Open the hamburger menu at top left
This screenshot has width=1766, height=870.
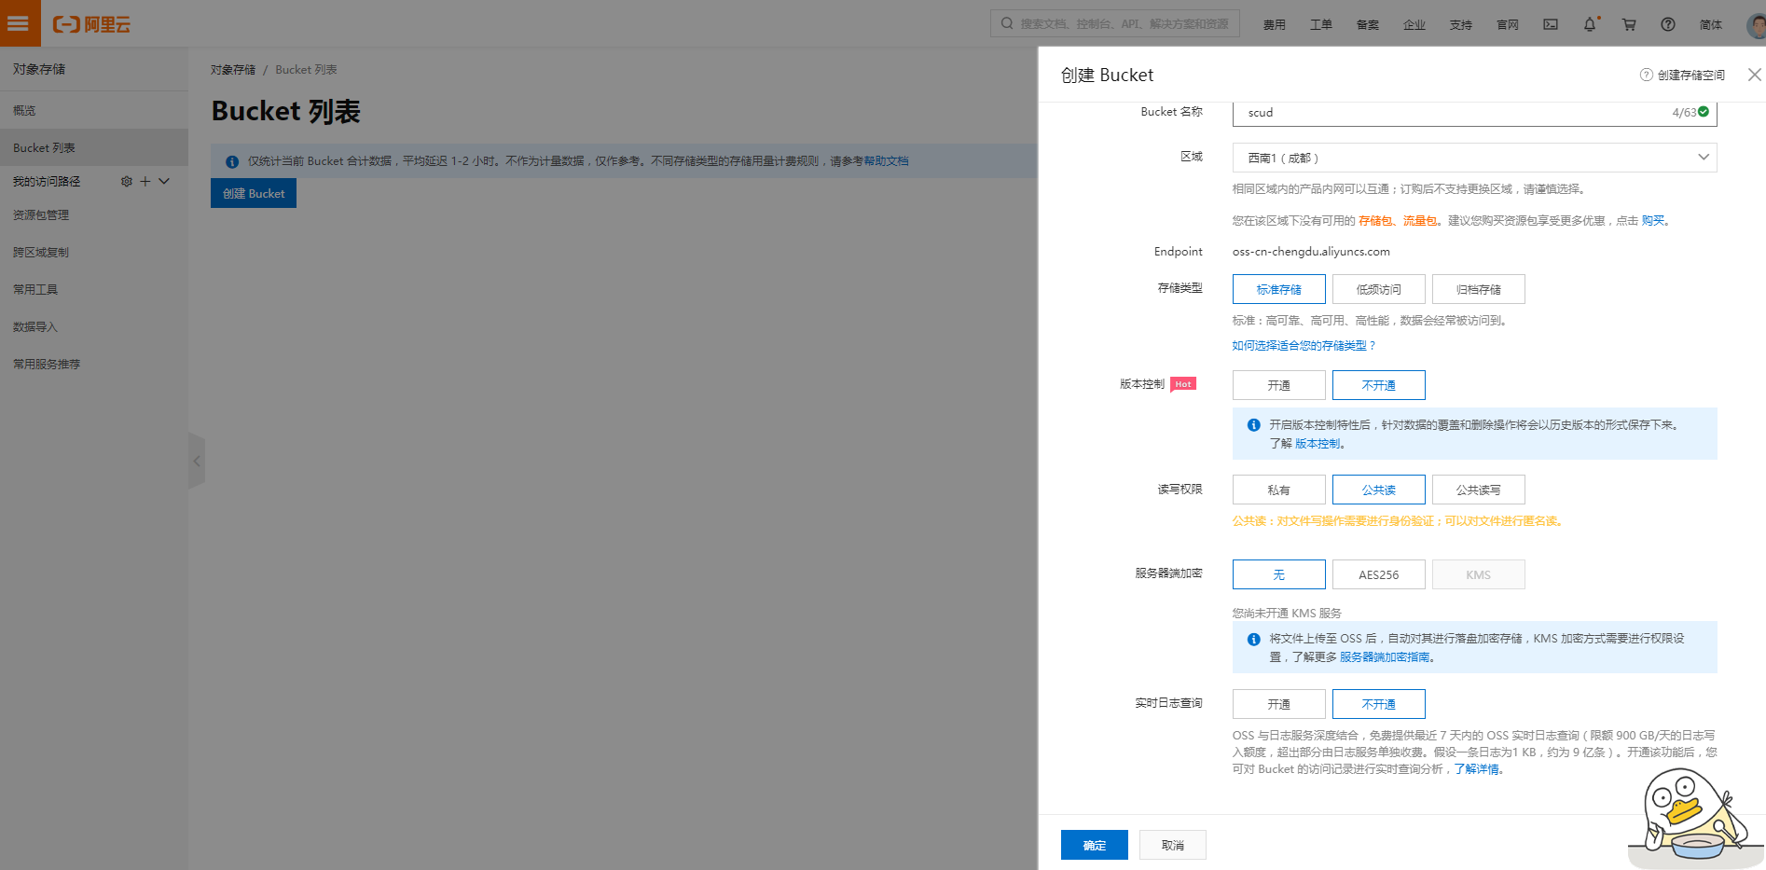pyautogui.click(x=19, y=24)
